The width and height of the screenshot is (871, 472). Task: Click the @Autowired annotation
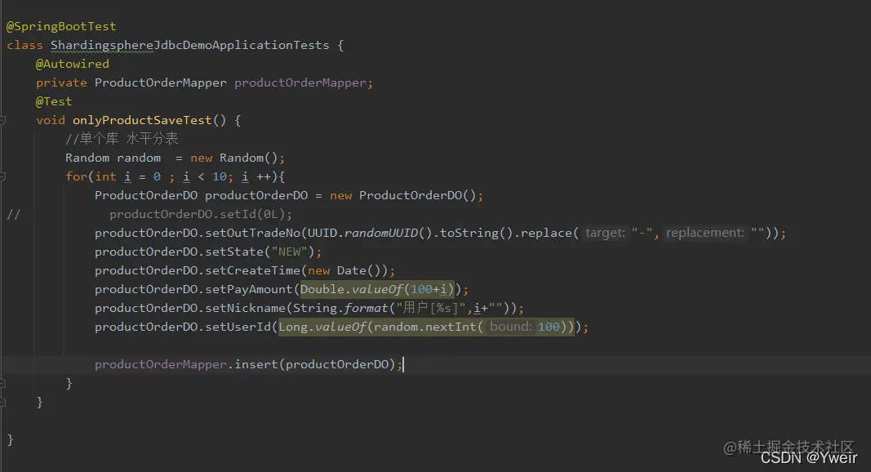coord(72,64)
